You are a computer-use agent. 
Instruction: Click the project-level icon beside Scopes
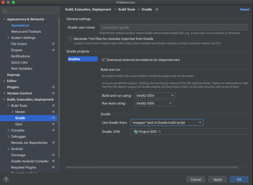click(x=53, y=50)
